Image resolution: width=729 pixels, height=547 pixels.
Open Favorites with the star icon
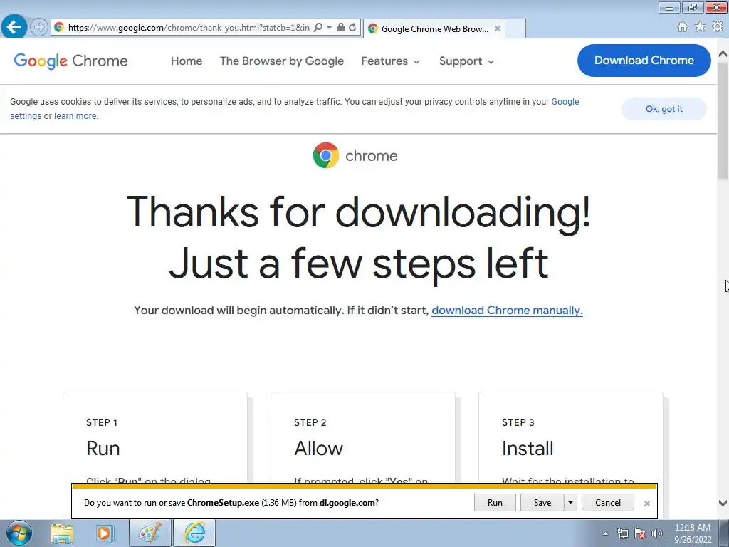click(700, 27)
